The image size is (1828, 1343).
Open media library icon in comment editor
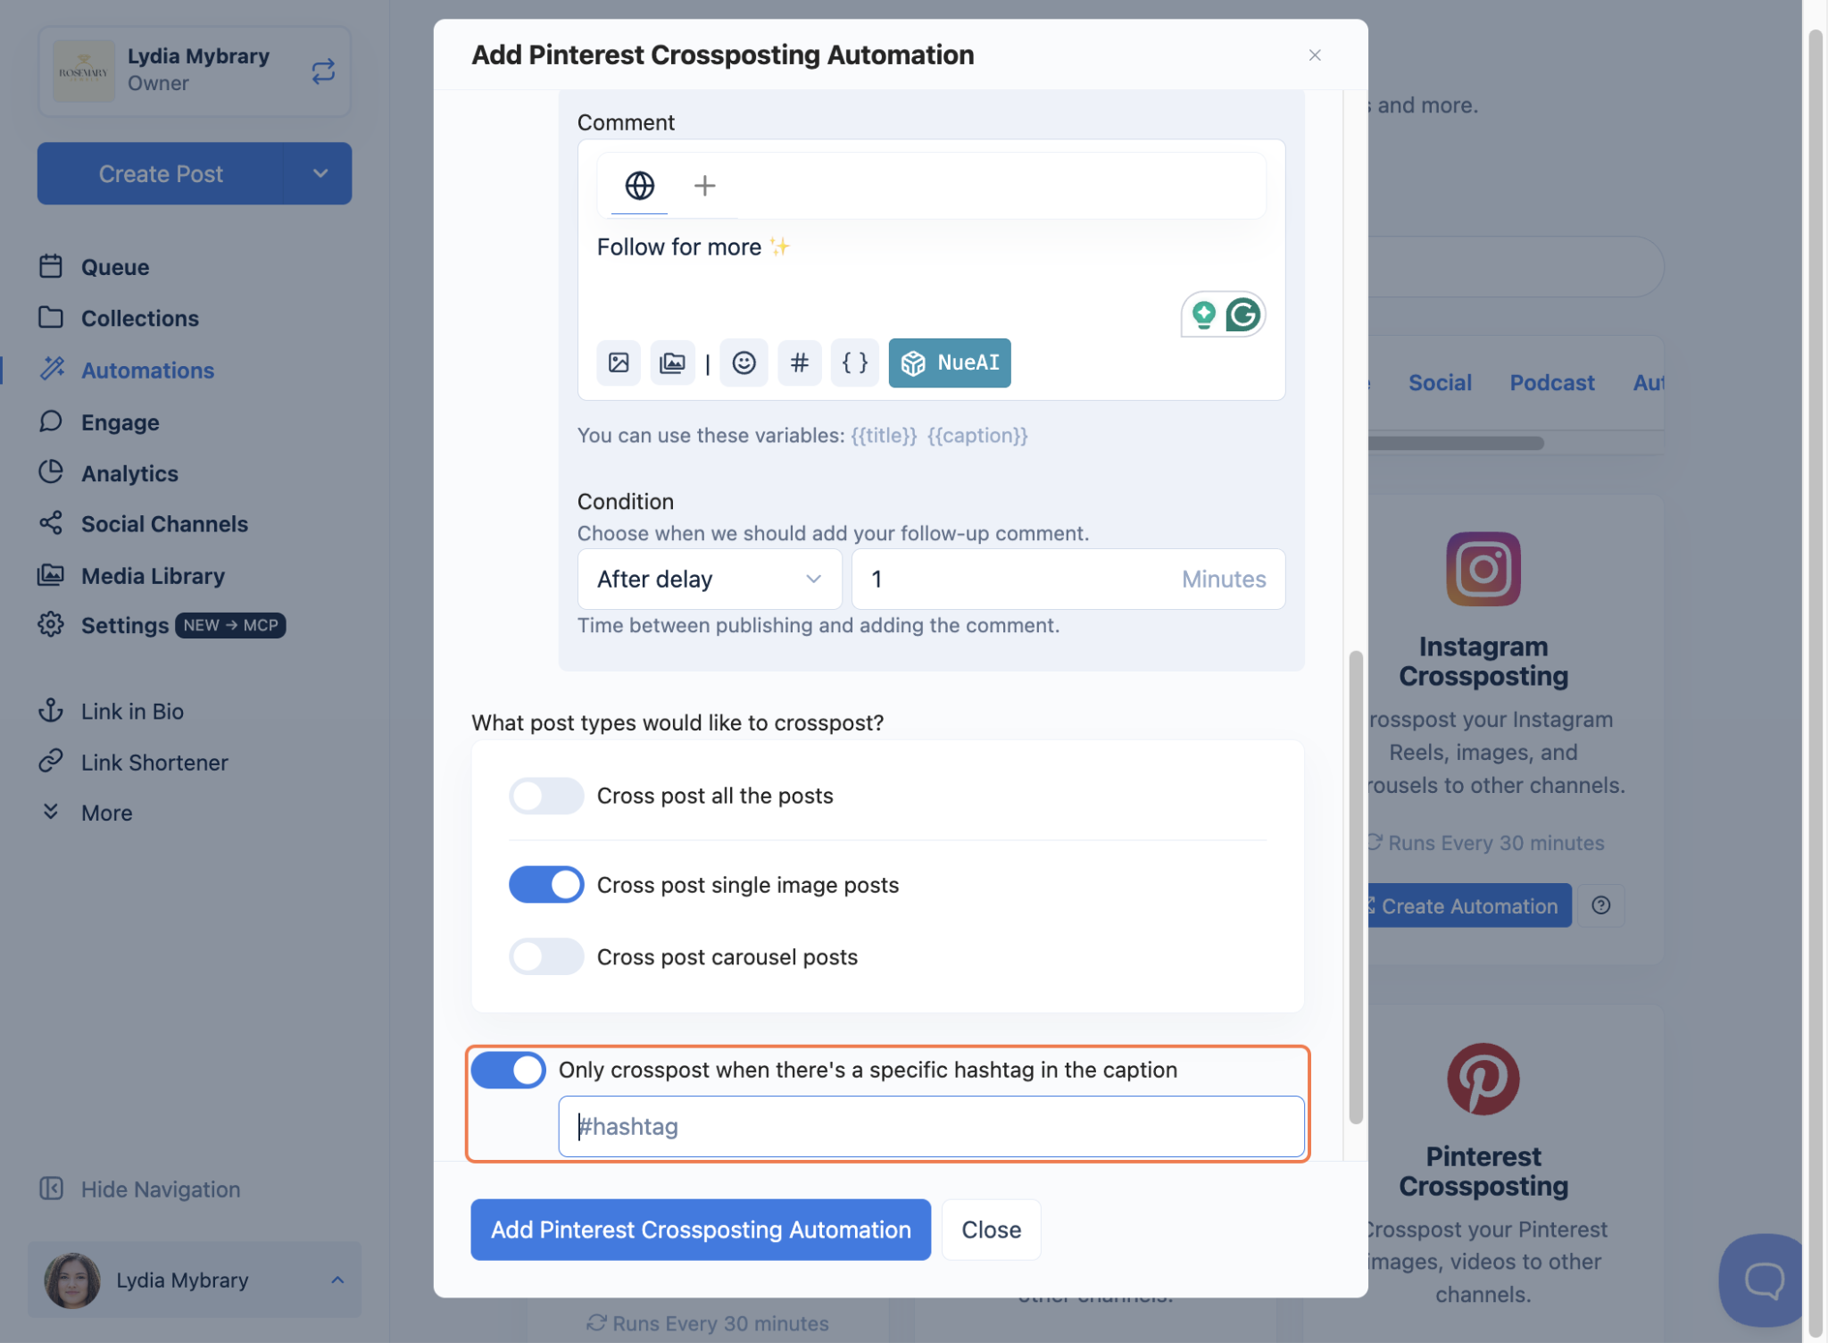(672, 363)
